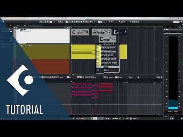Open the Edit menu
The image size is (183, 137).
13,18
